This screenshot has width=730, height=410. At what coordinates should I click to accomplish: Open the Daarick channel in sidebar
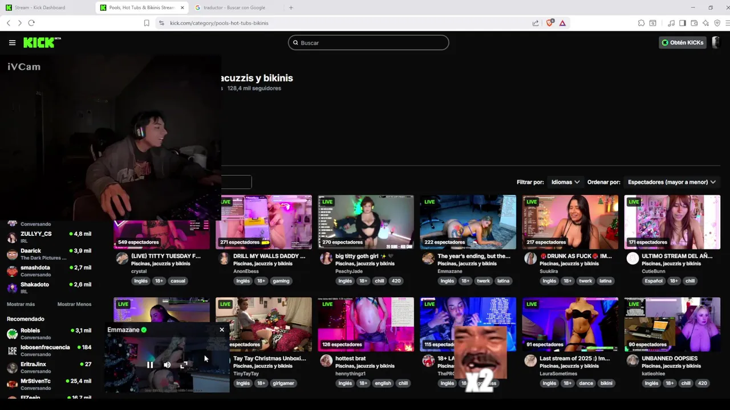(48, 254)
